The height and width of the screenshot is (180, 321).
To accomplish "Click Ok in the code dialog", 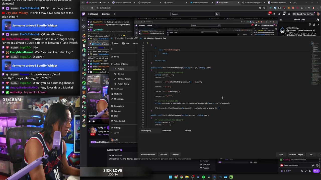I will tap(311, 154).
